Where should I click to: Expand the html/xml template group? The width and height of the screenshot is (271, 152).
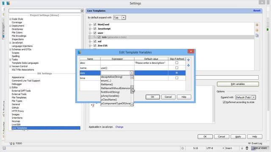(90, 24)
